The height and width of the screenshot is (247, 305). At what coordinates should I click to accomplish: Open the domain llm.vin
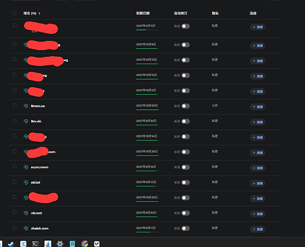36,121
